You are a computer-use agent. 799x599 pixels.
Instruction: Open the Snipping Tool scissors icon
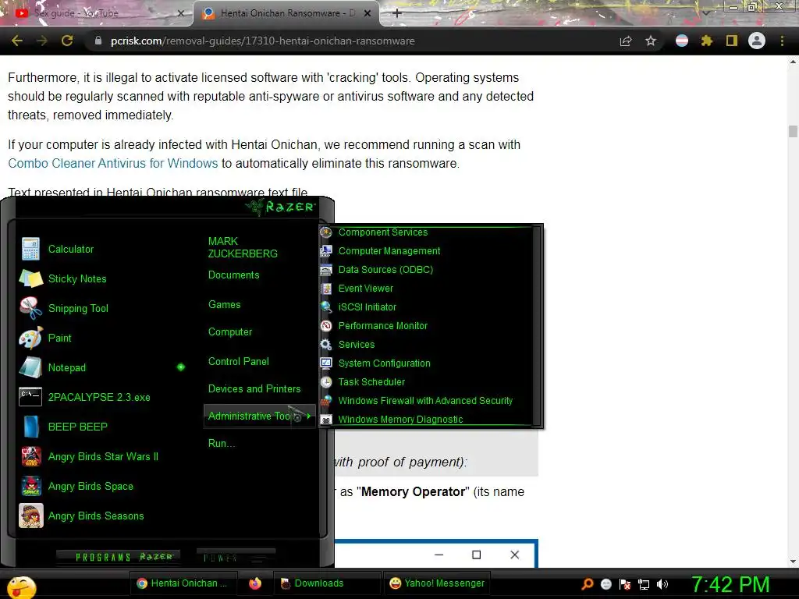coord(30,308)
